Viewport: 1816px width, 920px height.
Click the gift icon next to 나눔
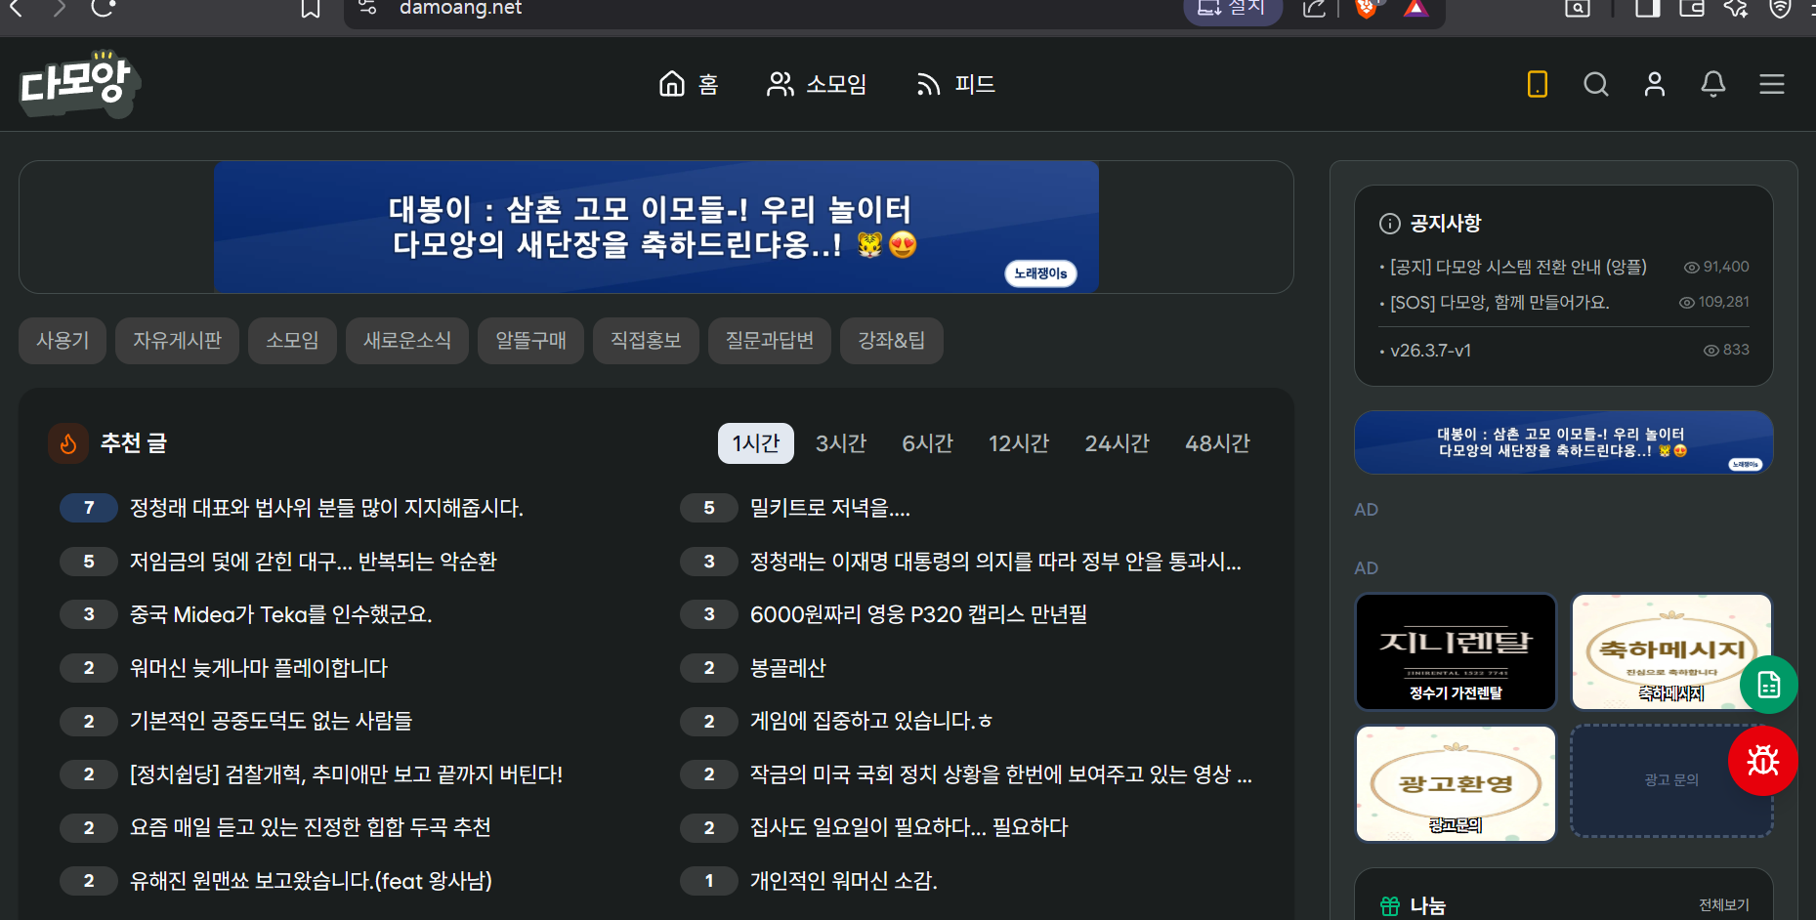coord(1390,906)
